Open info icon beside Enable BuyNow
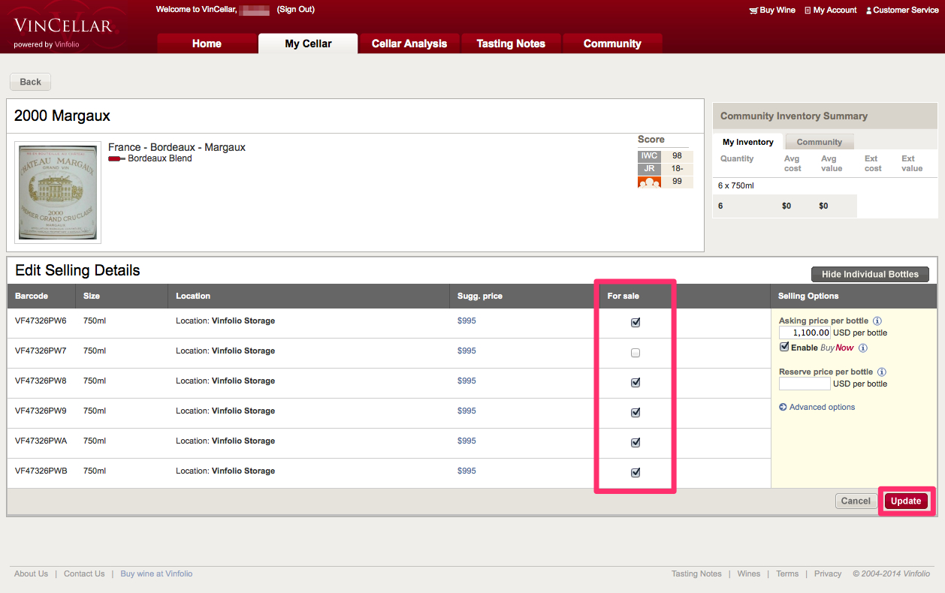The image size is (945, 593). pyautogui.click(x=863, y=348)
